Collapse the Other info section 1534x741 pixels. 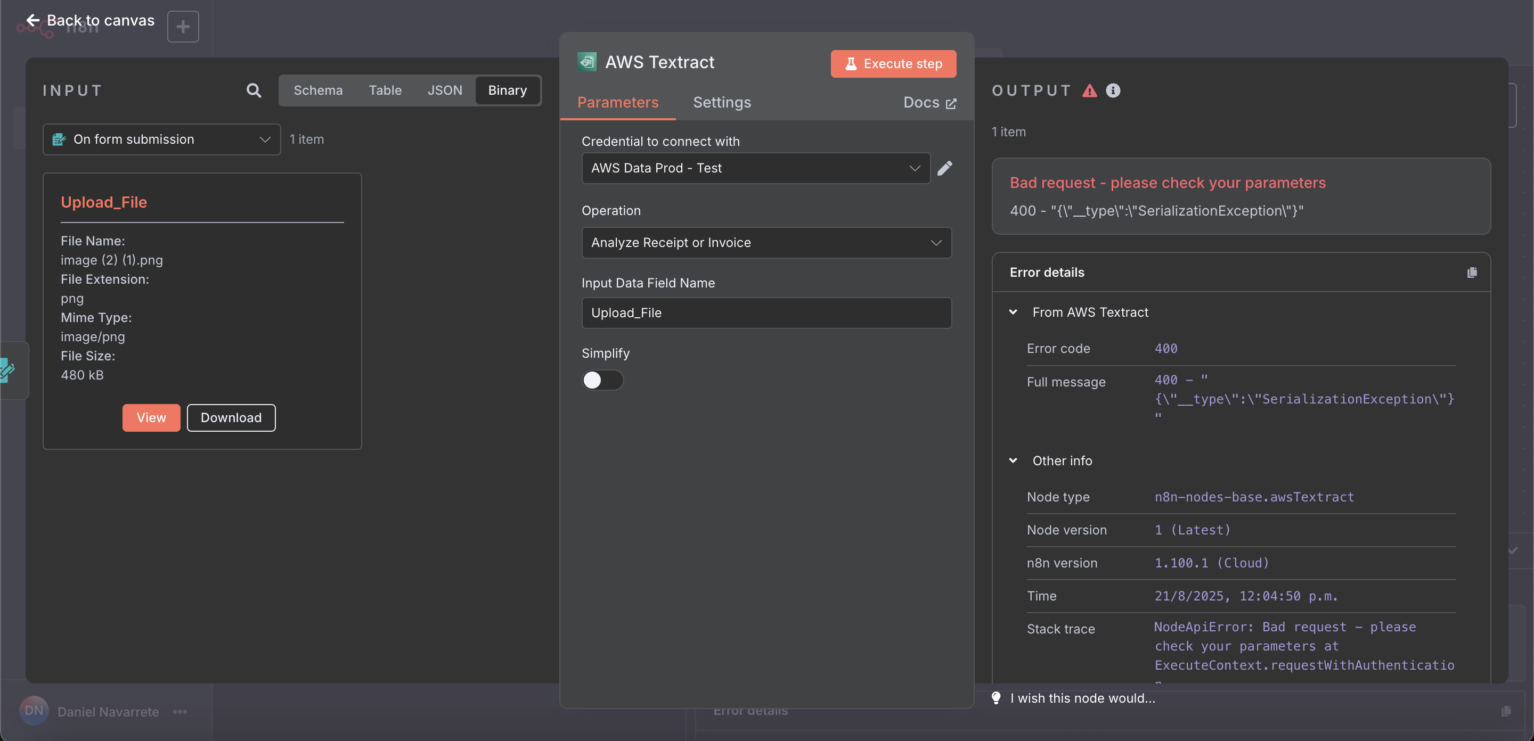(1013, 460)
